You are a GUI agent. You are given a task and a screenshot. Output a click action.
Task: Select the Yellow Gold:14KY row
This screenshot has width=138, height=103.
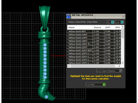point(94,38)
